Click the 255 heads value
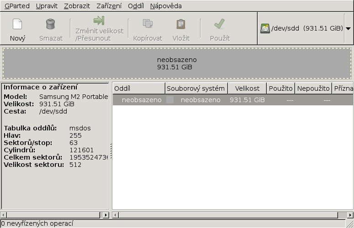The width and height of the screenshot is (354, 228). pyautogui.click(x=75, y=135)
